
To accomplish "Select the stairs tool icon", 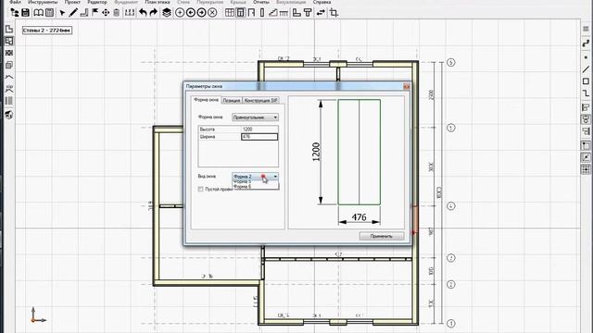I will click(x=272, y=13).
